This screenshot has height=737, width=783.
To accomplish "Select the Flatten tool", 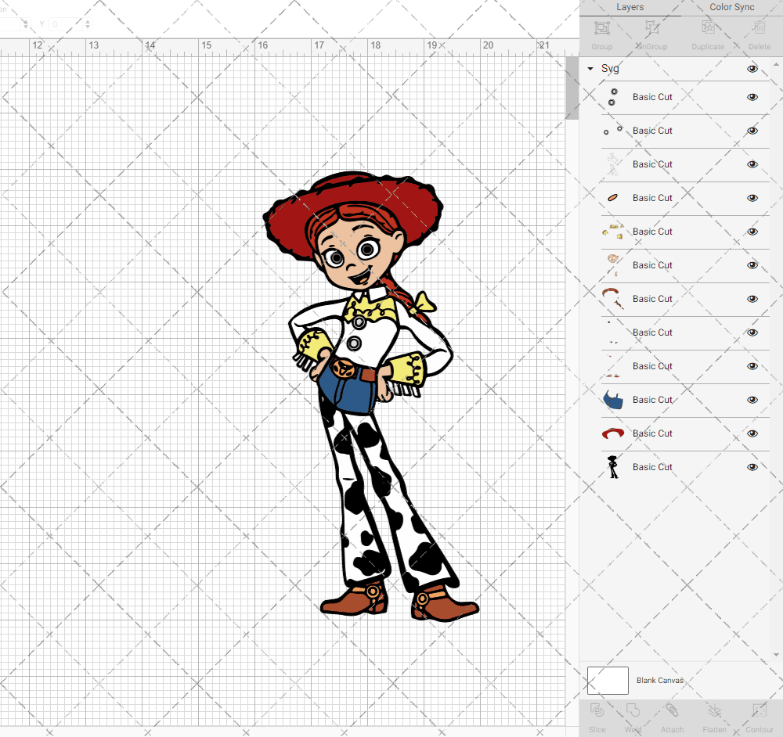I will point(714,716).
